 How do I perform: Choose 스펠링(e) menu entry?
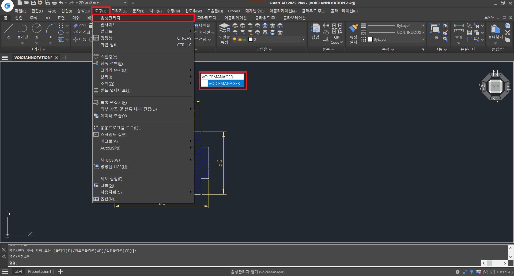pos(143,57)
